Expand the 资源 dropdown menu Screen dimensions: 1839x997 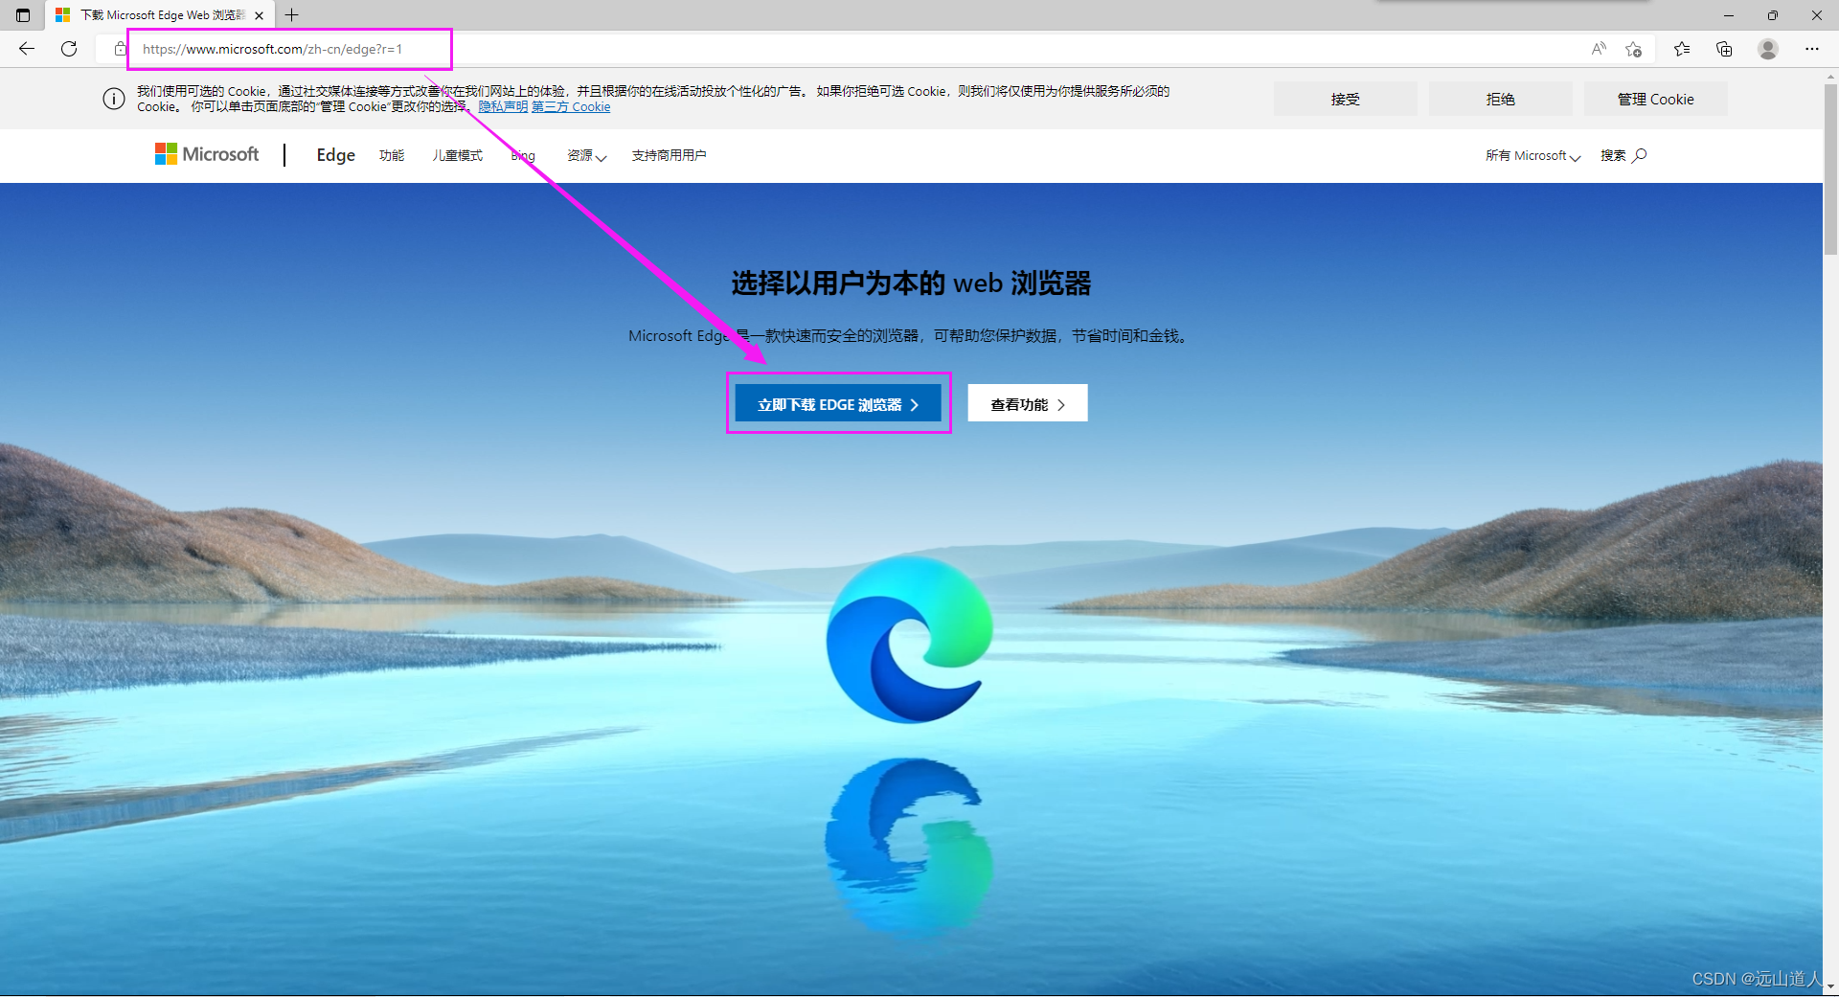click(586, 155)
